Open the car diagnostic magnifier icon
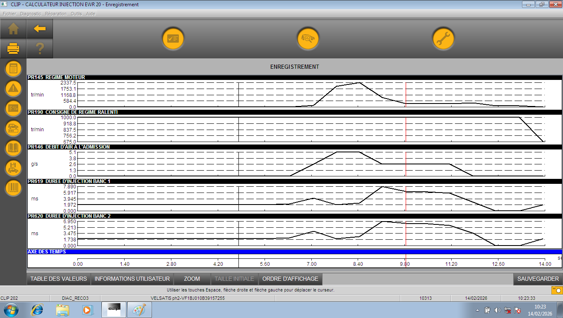The width and height of the screenshot is (563, 318). (x=308, y=39)
